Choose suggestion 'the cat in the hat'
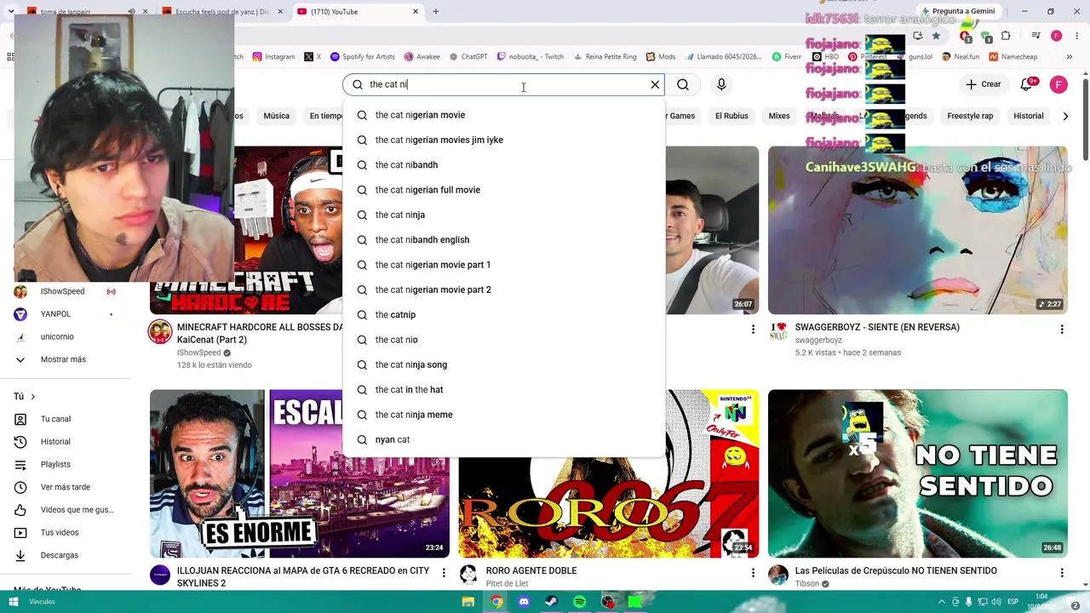This screenshot has height=613, width=1090. click(x=503, y=390)
